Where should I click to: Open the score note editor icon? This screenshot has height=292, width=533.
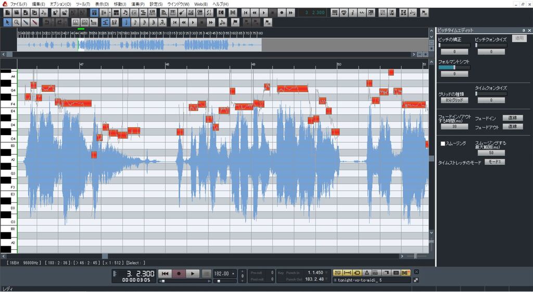coord(125,12)
